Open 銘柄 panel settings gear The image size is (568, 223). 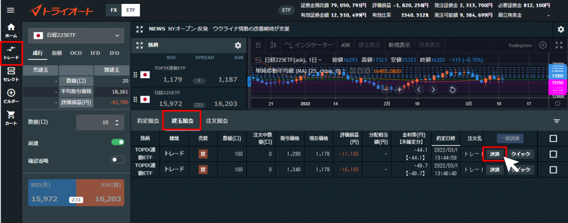(238, 45)
